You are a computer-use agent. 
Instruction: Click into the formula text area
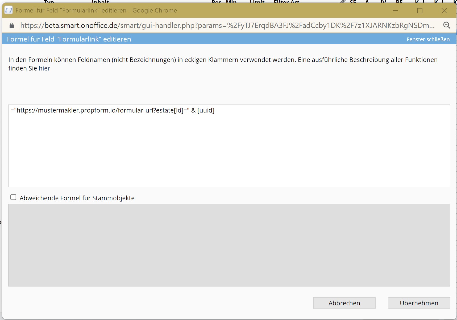[229, 146]
